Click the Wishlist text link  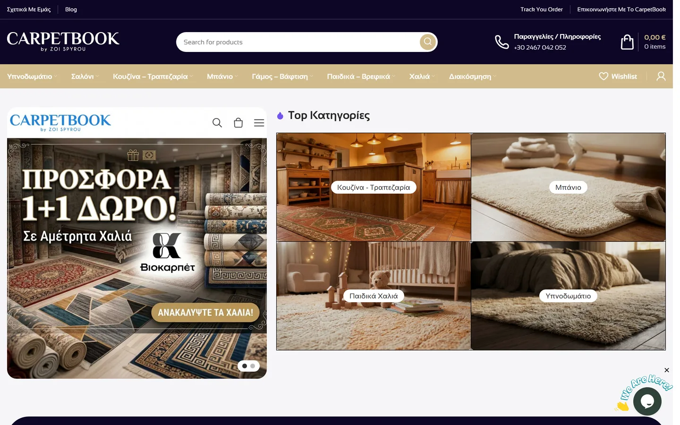[624, 76]
